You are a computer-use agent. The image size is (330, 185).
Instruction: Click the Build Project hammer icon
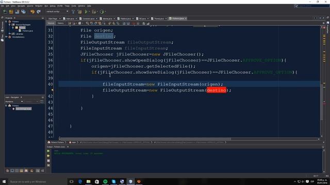pos(73,11)
